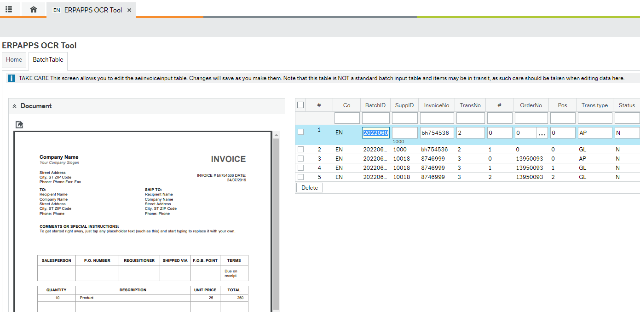Check the select-all checkbox in the table header
The height and width of the screenshot is (312, 640).
pos(300,104)
